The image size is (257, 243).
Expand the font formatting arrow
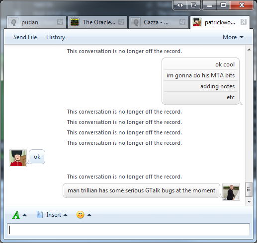(24, 215)
